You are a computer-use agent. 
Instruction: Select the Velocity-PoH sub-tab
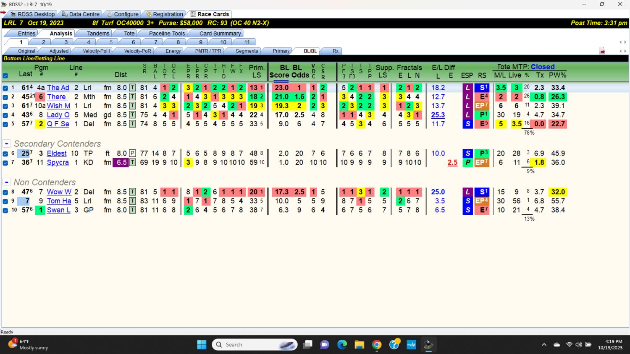96,51
